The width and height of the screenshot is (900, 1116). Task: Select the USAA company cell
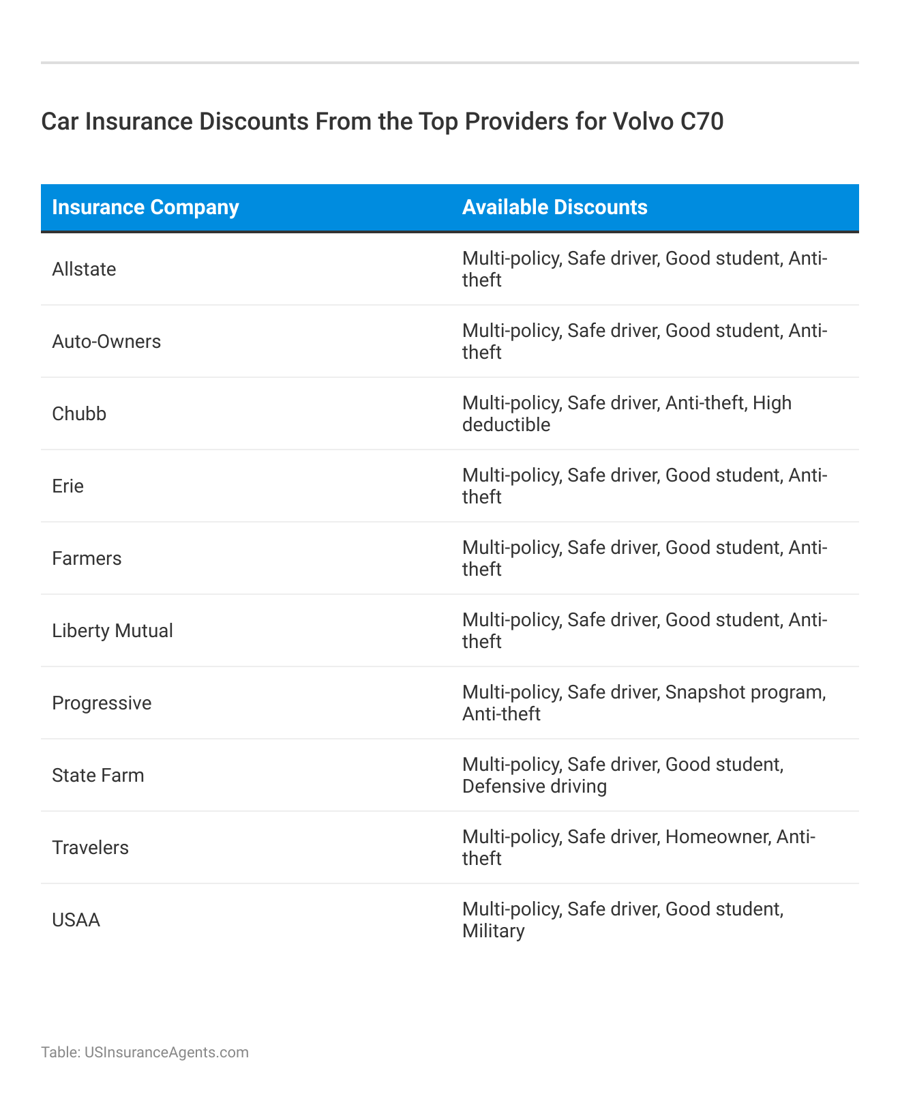tap(76, 921)
